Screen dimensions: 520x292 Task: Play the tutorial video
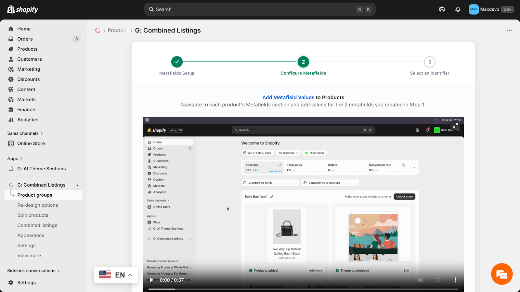pos(151,280)
